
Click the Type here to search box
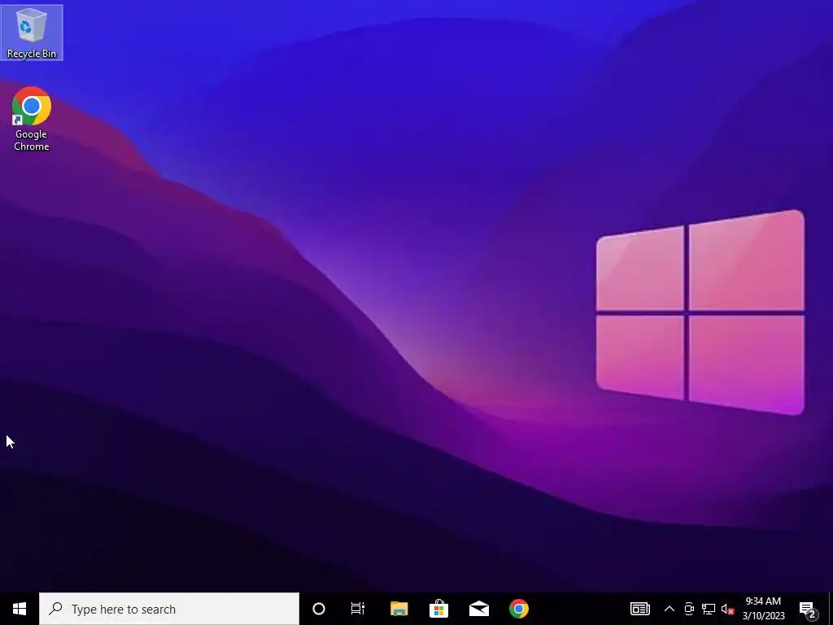169,609
